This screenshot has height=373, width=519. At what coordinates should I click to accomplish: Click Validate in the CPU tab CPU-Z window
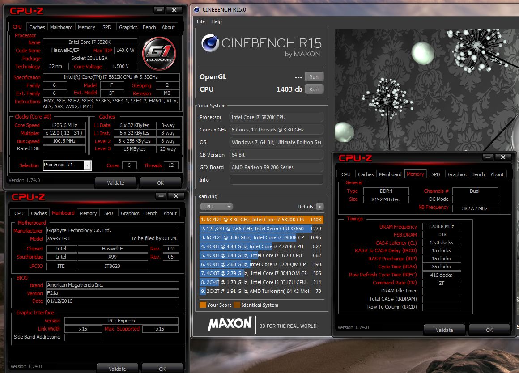coord(115,182)
